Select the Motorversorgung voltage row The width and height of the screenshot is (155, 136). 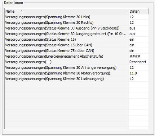tap(77, 73)
